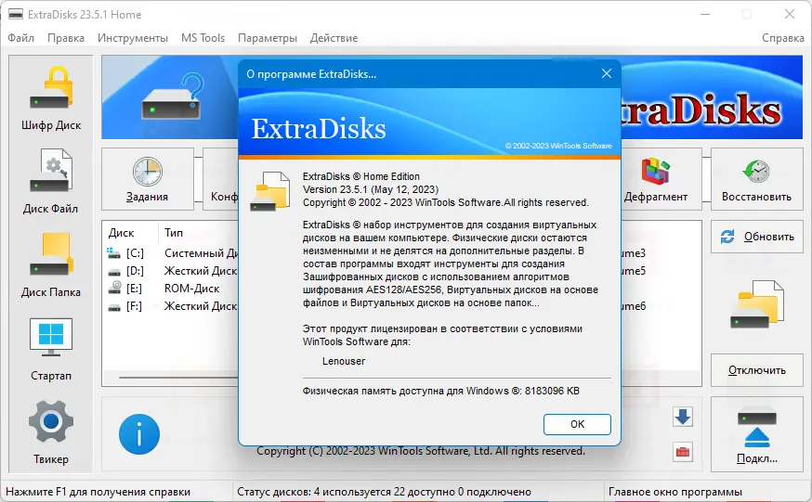Open the MS Tools menu

pyautogui.click(x=203, y=38)
